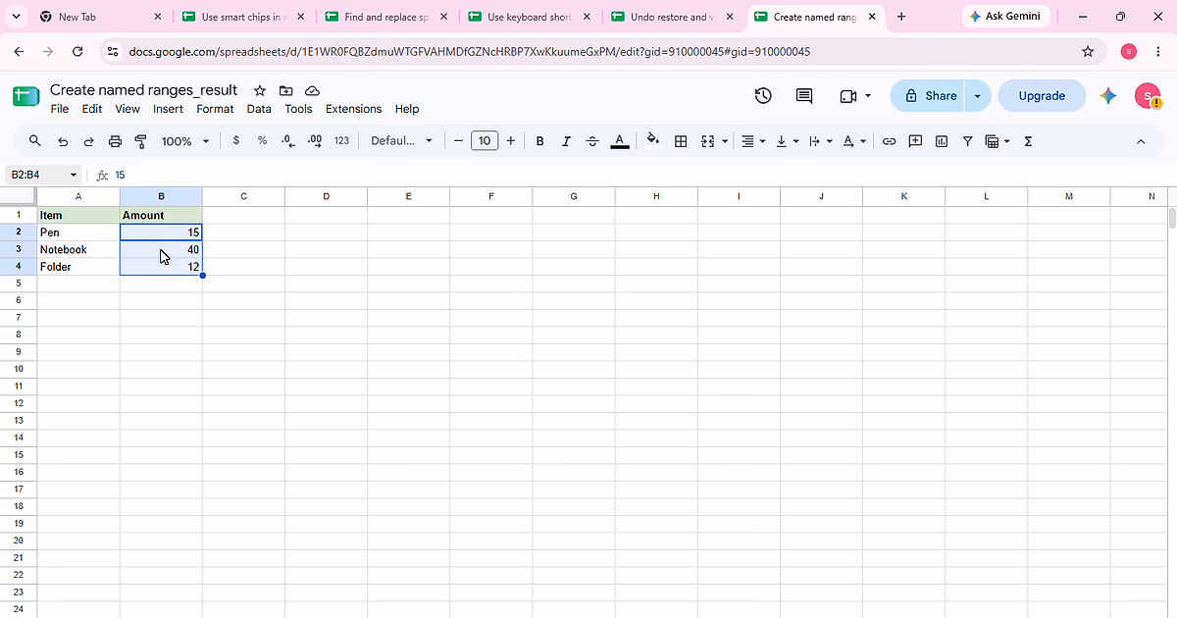Select the Paint format roller icon
Screen dimensions: 1177x618
[x=140, y=141]
